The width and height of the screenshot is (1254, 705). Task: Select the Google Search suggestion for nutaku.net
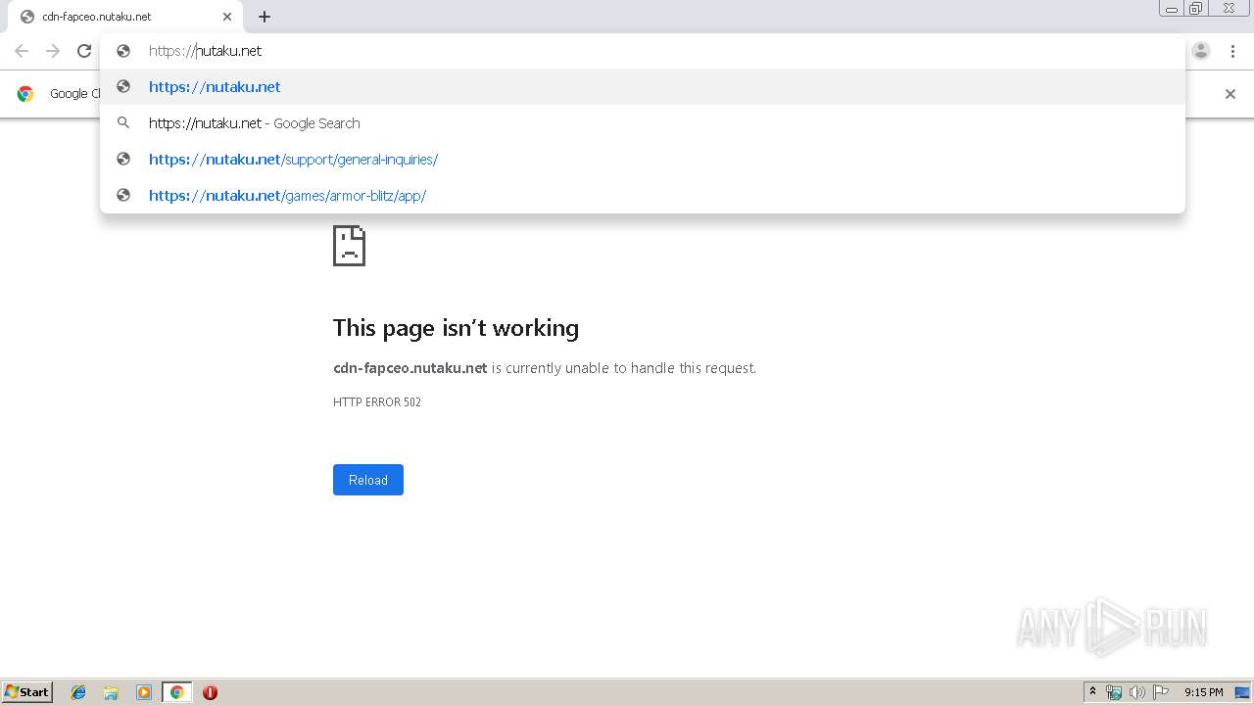tap(643, 123)
